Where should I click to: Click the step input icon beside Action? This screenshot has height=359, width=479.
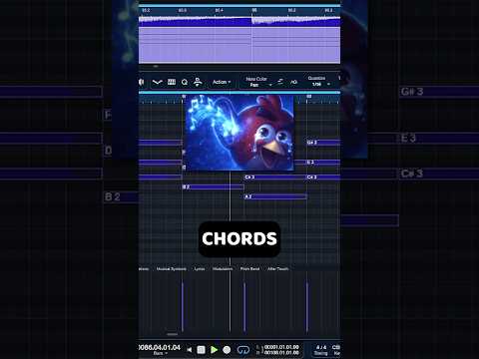coord(198,82)
